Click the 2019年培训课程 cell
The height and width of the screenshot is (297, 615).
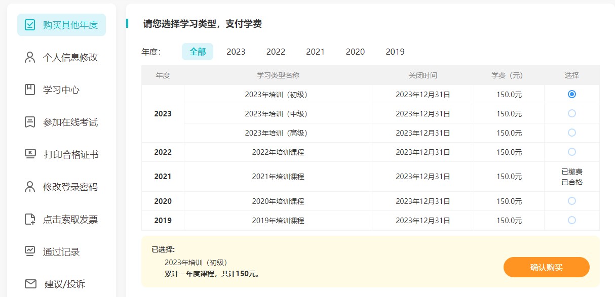(x=278, y=221)
